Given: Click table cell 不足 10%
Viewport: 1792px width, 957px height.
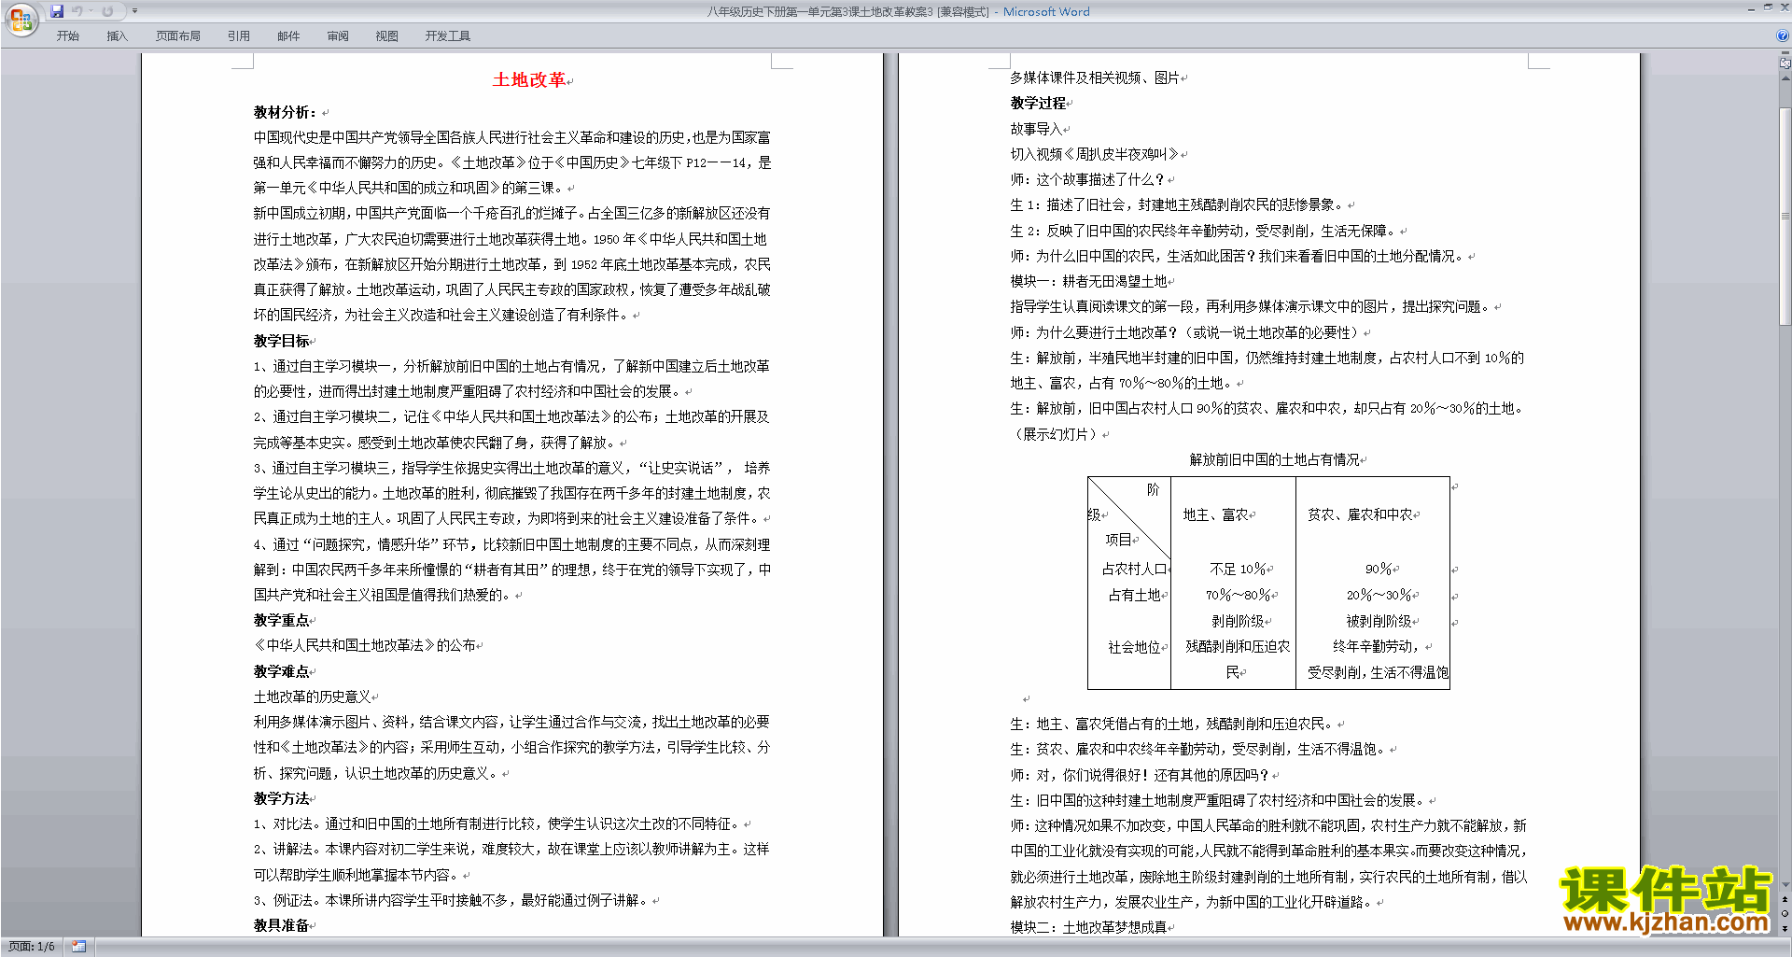Looking at the screenshot, I should (1238, 569).
